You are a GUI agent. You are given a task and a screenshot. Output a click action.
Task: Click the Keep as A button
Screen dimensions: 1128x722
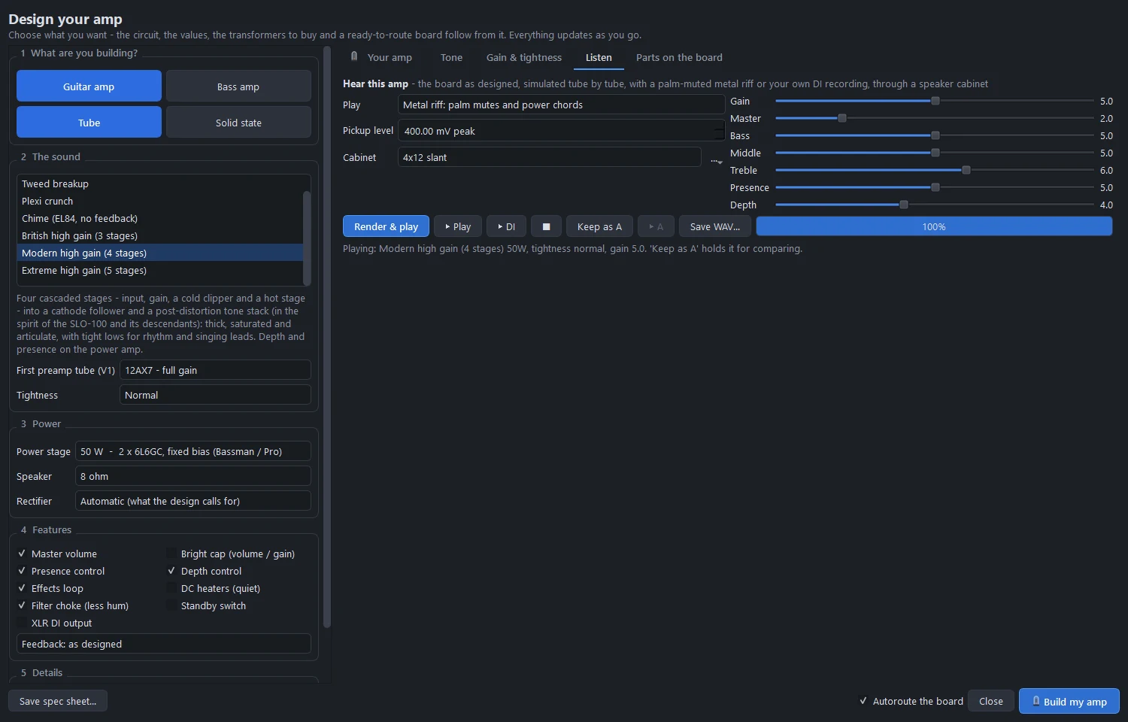[x=599, y=226]
